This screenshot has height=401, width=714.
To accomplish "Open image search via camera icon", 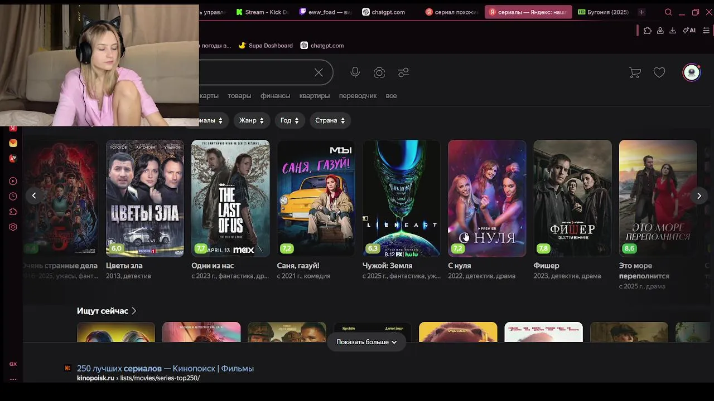I will pos(379,72).
